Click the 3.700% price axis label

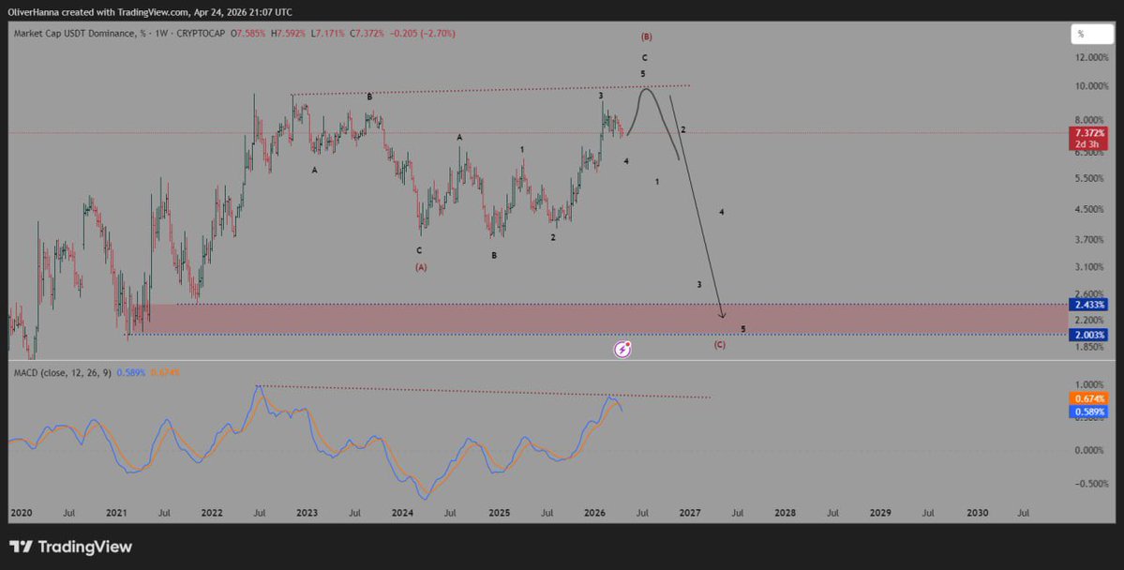tap(1089, 239)
